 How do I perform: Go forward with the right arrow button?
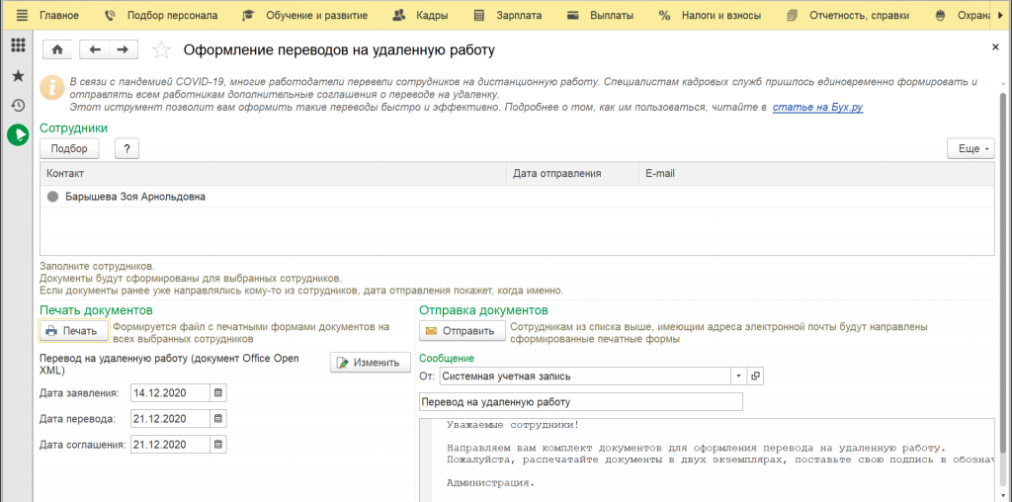click(x=123, y=49)
